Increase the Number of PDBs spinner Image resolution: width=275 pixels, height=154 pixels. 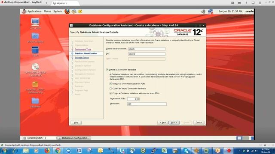click(x=138, y=98)
